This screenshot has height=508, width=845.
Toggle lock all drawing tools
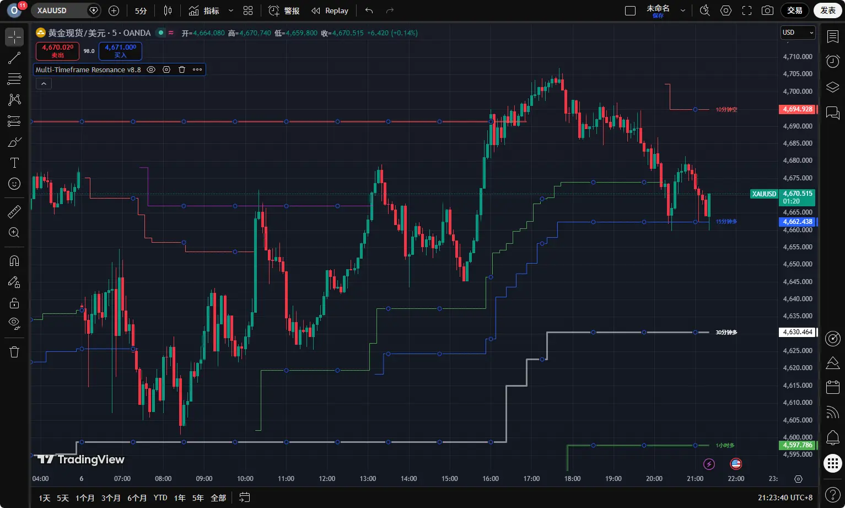[x=14, y=303]
